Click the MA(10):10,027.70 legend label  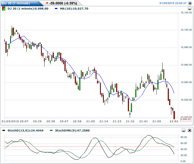point(74,8)
